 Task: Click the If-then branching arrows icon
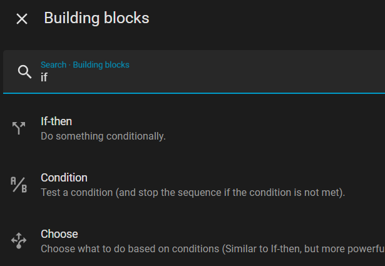point(19,128)
